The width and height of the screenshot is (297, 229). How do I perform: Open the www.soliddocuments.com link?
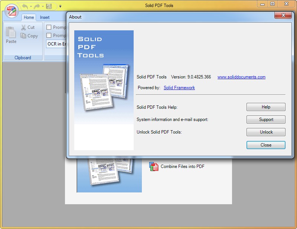(241, 77)
